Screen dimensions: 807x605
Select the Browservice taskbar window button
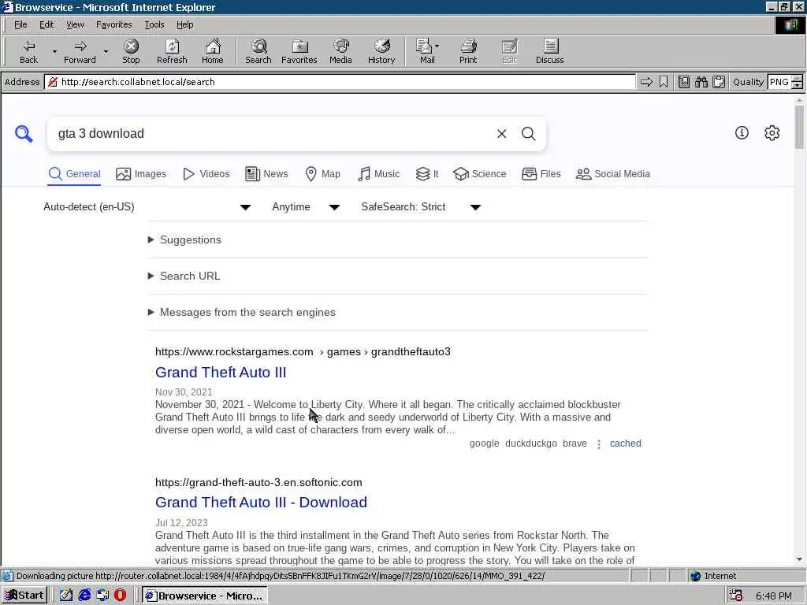click(205, 596)
